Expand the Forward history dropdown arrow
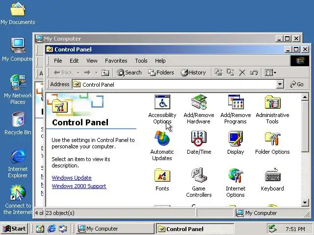314x235 pixels. click(96, 72)
